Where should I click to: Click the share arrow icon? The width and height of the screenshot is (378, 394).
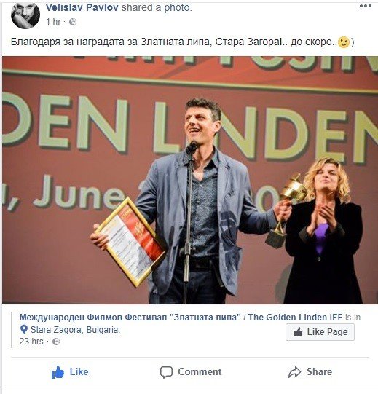coord(294,372)
